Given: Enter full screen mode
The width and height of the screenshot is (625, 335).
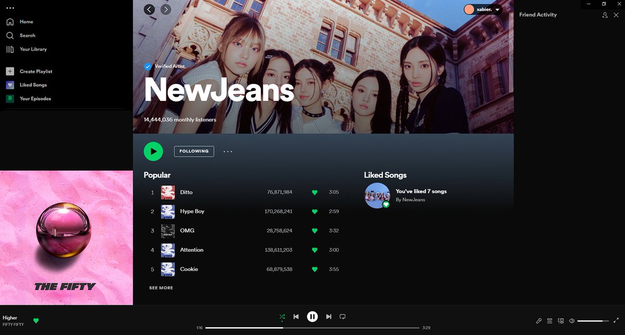Looking at the screenshot, I should [x=617, y=321].
